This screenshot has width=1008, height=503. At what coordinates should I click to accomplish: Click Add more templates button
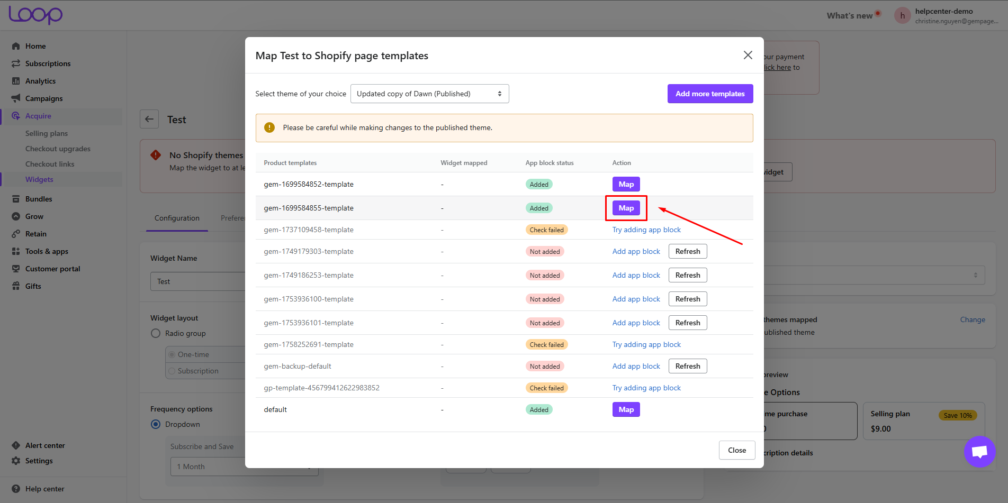coord(710,94)
